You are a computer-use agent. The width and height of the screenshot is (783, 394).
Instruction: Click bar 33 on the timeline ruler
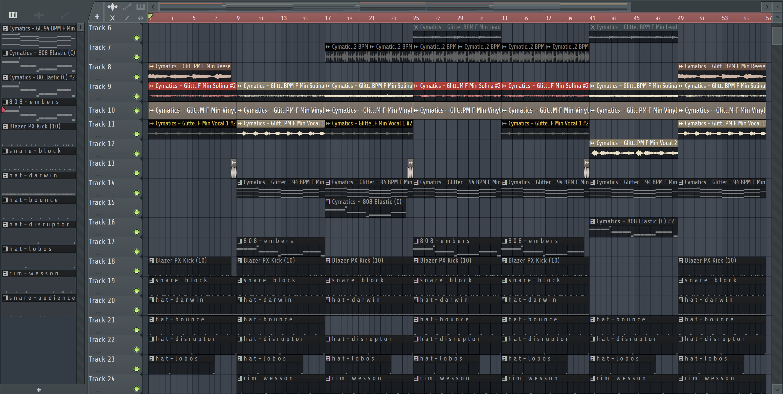pyautogui.click(x=504, y=18)
